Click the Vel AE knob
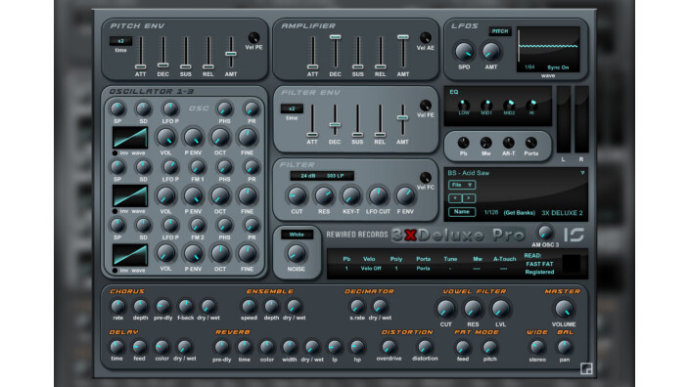689x387 pixels. [426, 37]
